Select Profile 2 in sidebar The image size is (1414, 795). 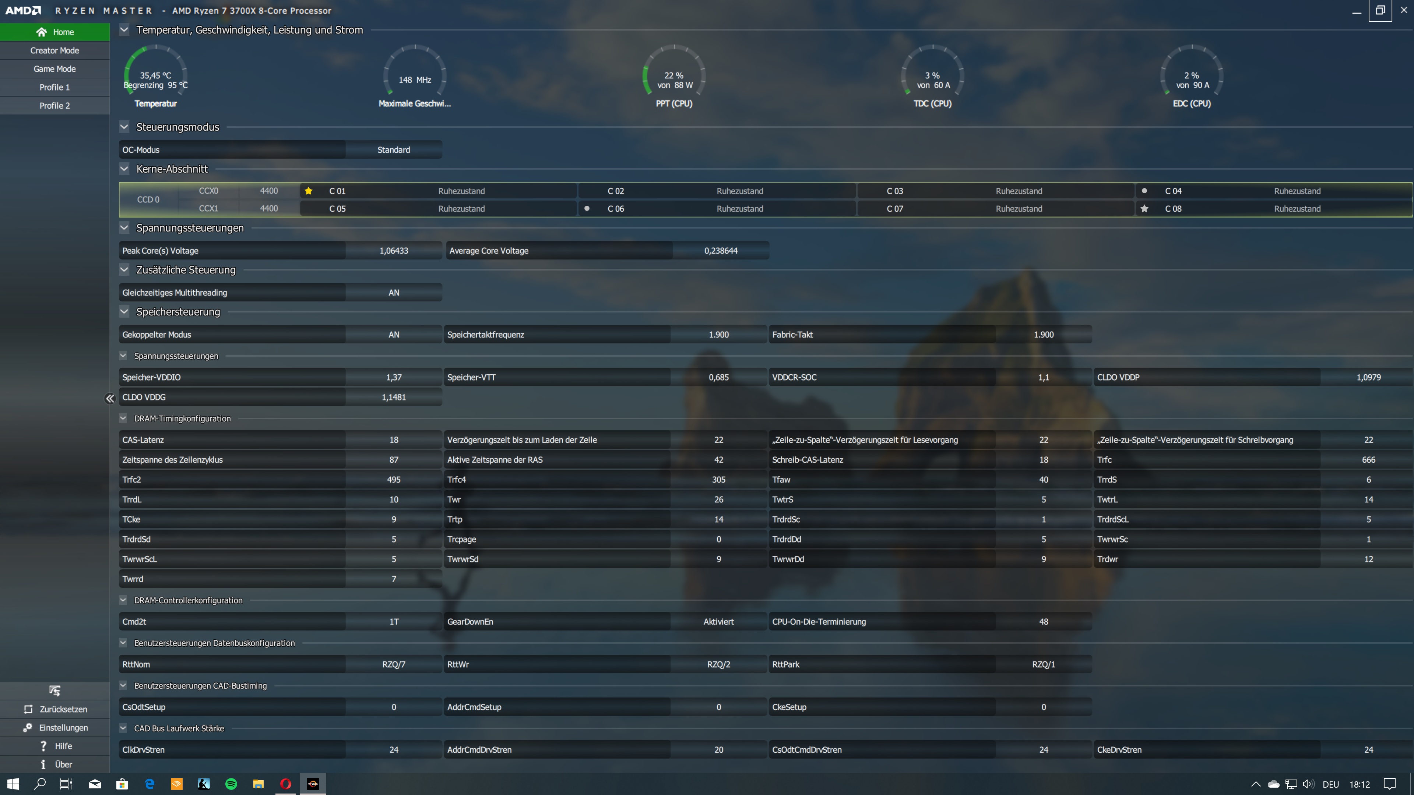(x=54, y=105)
